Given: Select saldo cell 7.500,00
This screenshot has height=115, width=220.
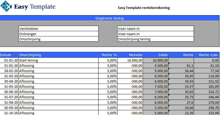Looking at the screenshot, I should pyautogui.click(x=156, y=87).
